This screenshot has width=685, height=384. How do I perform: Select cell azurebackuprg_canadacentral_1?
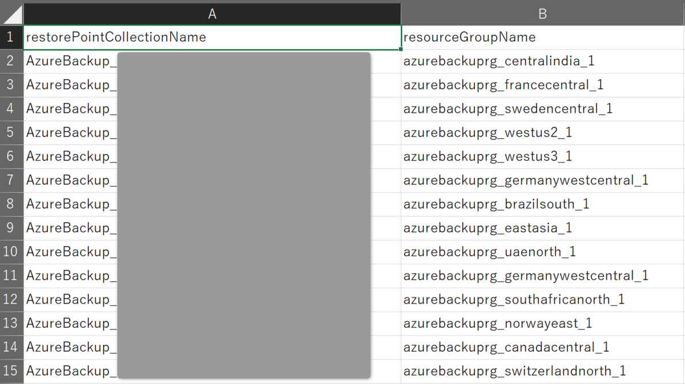pyautogui.click(x=543, y=348)
